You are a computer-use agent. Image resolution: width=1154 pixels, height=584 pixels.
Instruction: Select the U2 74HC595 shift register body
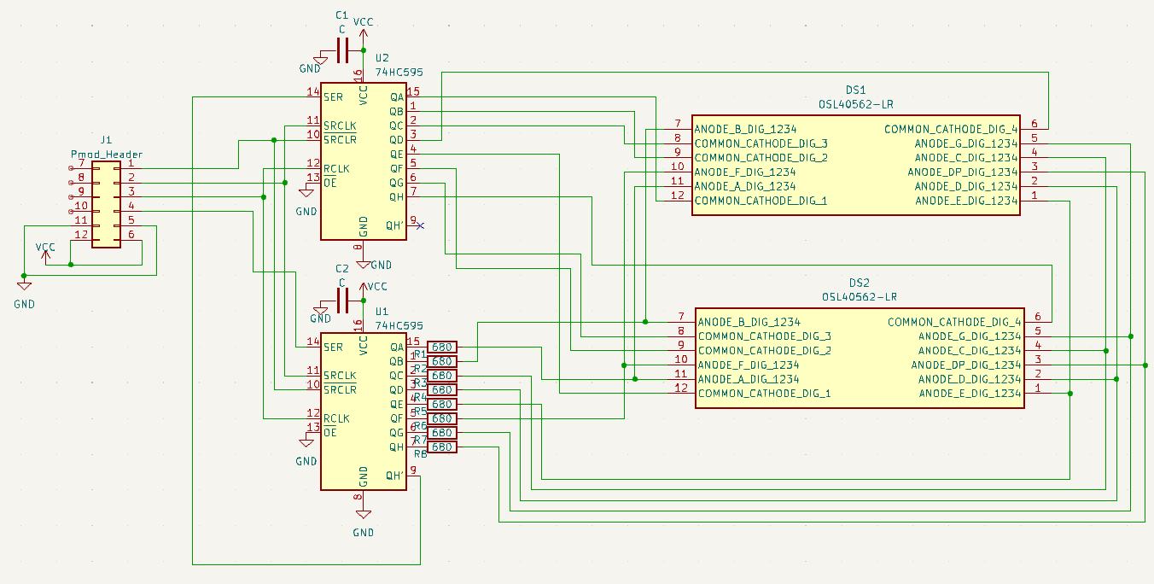[x=363, y=161]
